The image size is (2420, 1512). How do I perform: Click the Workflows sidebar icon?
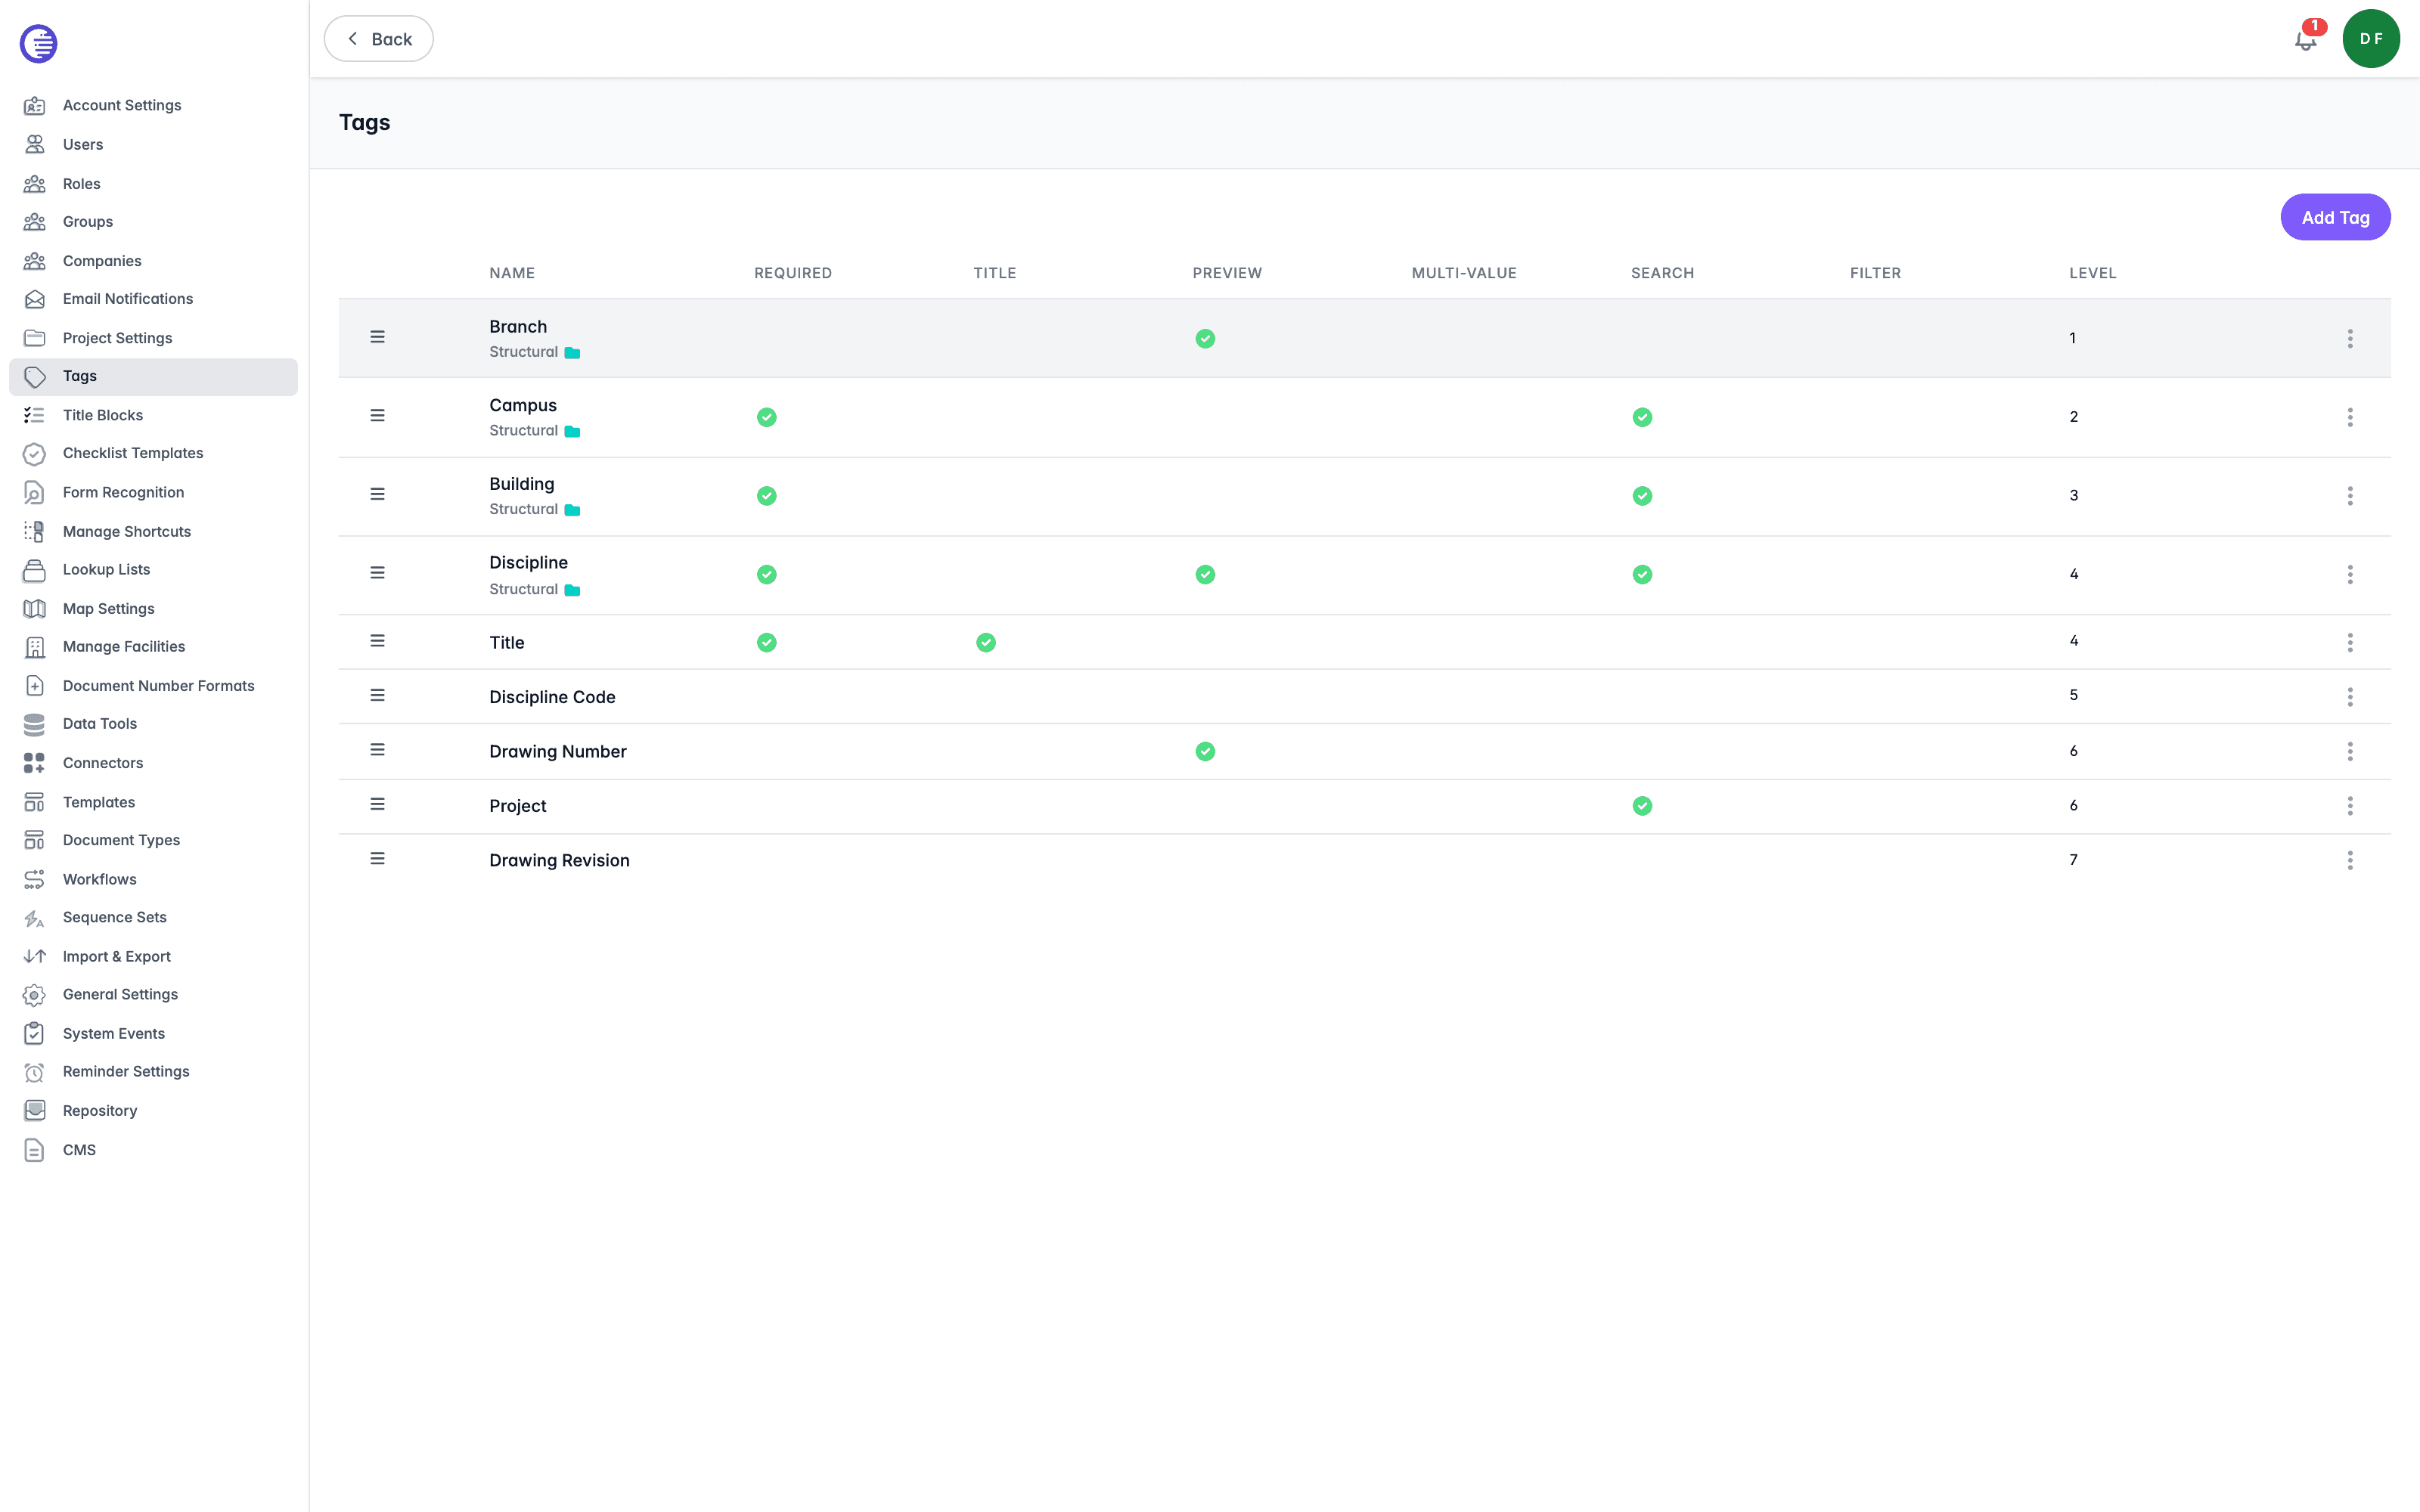coord(34,879)
